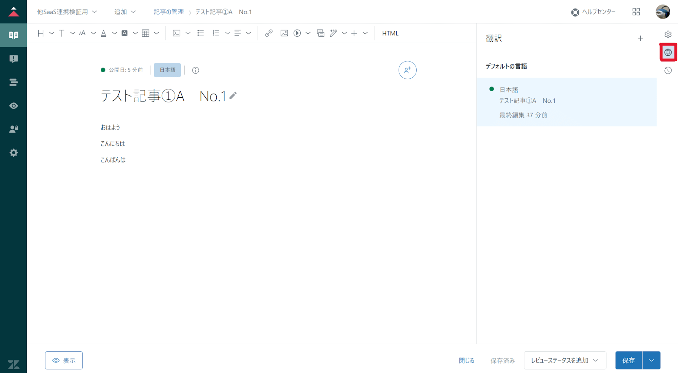The height and width of the screenshot is (373, 678).
Task: Open the translations globe panel
Action: click(x=668, y=52)
